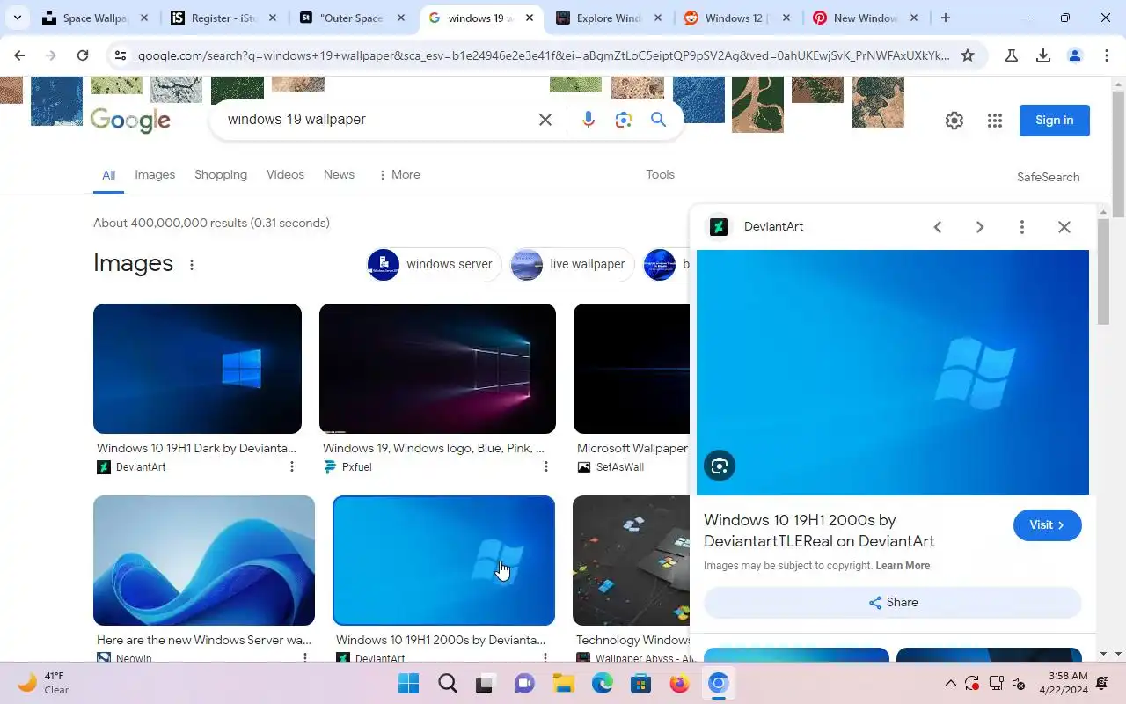
Task: Close the image preview panel
Action: tap(1064, 227)
